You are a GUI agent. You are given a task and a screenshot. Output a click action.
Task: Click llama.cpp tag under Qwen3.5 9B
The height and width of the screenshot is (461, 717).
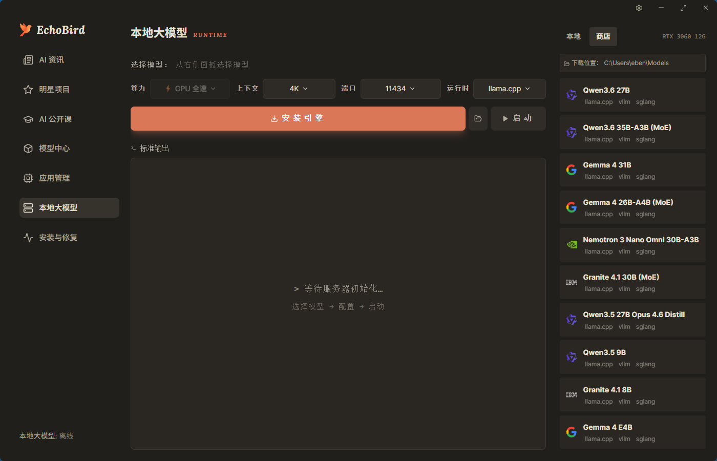click(599, 364)
